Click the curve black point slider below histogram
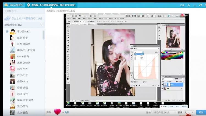The height and width of the screenshot is (116, 206). click(134, 79)
